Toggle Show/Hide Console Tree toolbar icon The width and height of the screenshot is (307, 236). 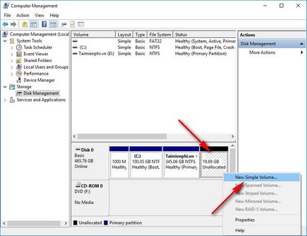pyautogui.click(x=33, y=25)
